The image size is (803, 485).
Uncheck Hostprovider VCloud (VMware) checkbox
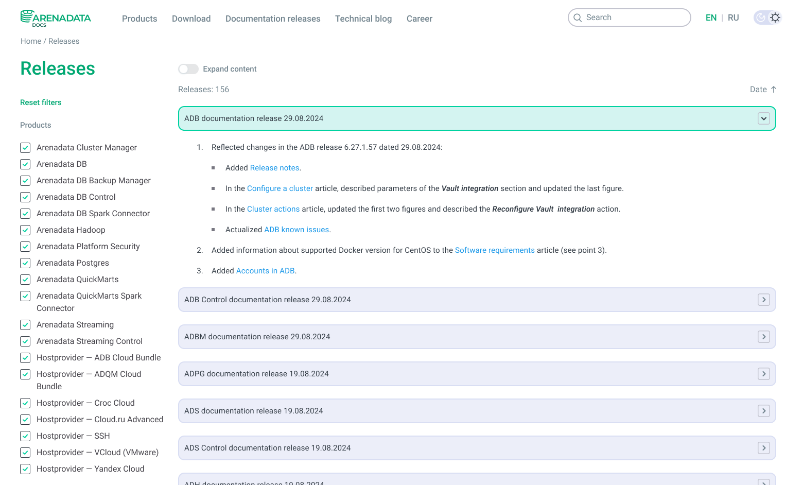[x=25, y=453]
